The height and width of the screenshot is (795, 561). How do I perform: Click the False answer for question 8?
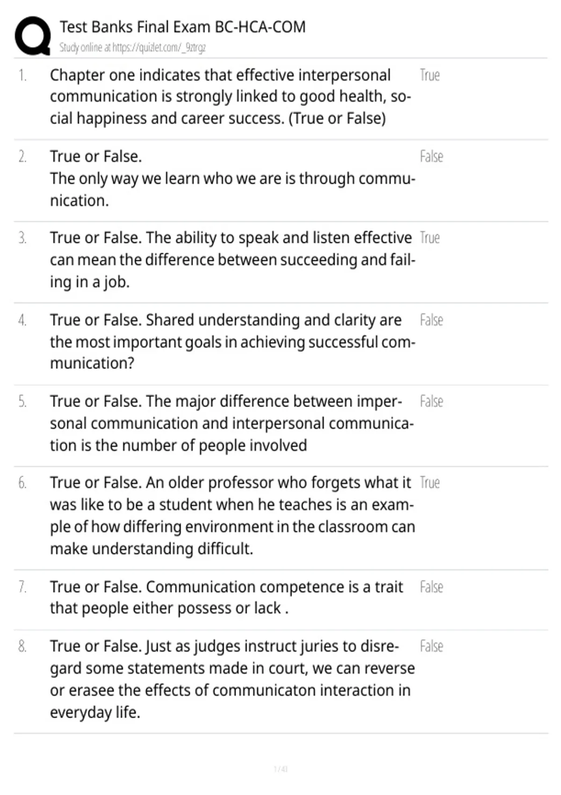click(x=431, y=646)
